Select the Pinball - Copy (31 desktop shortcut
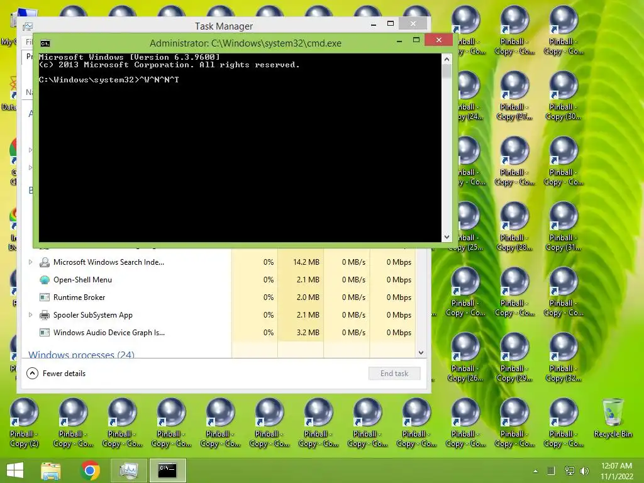644x483 pixels. coord(563,226)
